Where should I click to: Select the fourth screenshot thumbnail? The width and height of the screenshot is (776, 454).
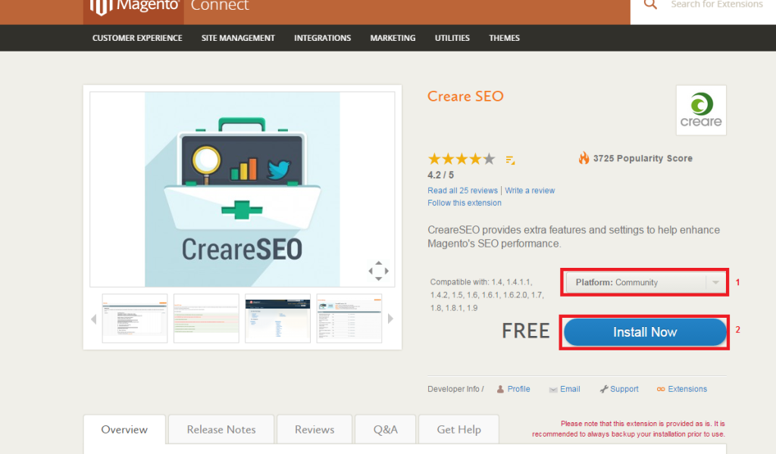tap(349, 318)
